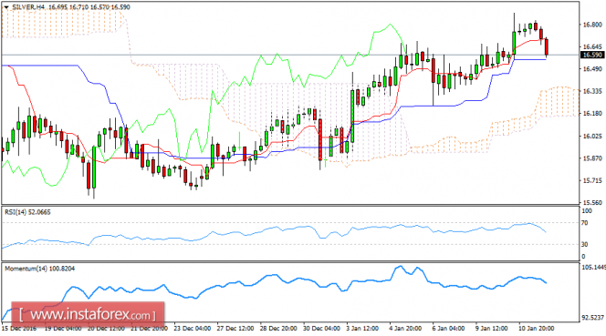
Task: Click the 10 Jan 20:00 time label
Action: [x=537, y=329]
